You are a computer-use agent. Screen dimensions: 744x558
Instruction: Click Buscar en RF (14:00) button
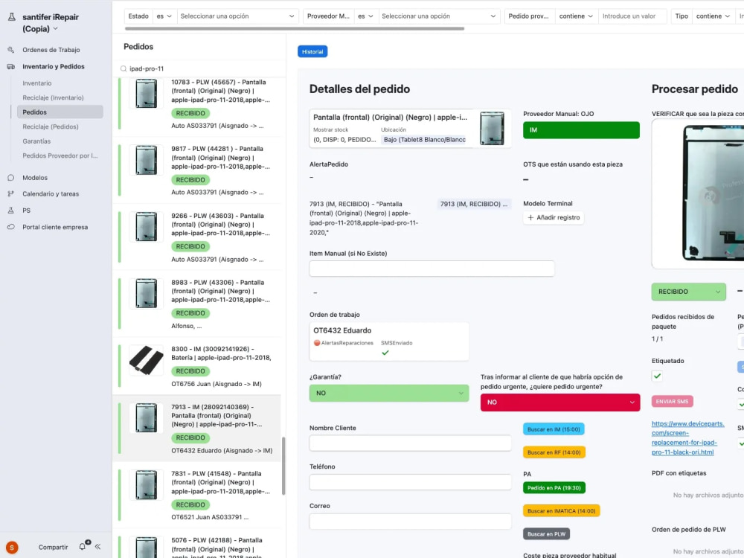point(554,452)
